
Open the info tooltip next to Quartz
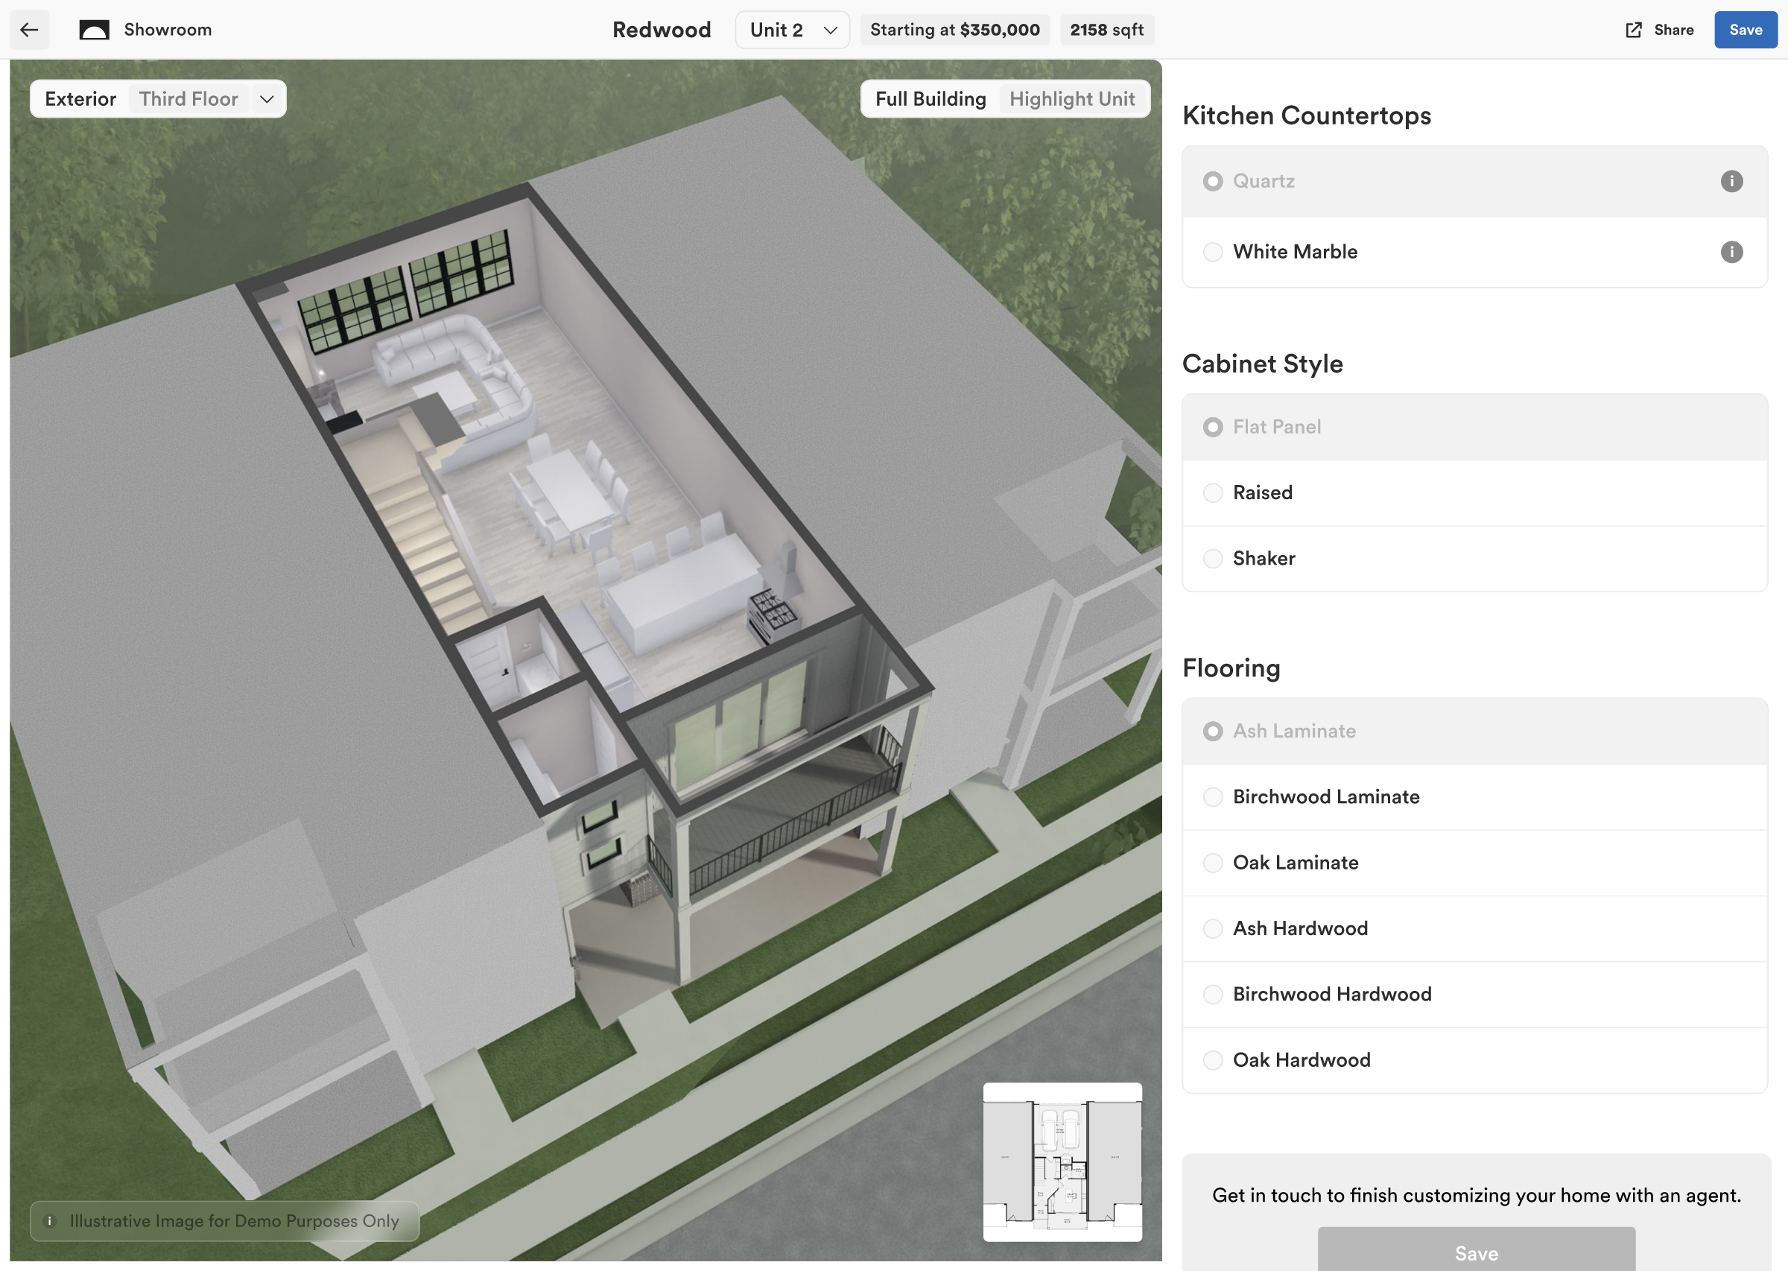tap(1731, 181)
